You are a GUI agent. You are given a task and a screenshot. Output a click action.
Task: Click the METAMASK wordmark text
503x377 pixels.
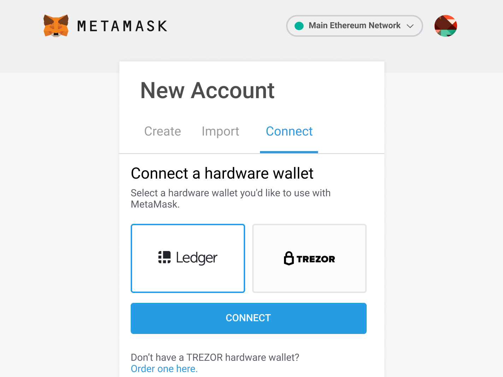click(122, 26)
